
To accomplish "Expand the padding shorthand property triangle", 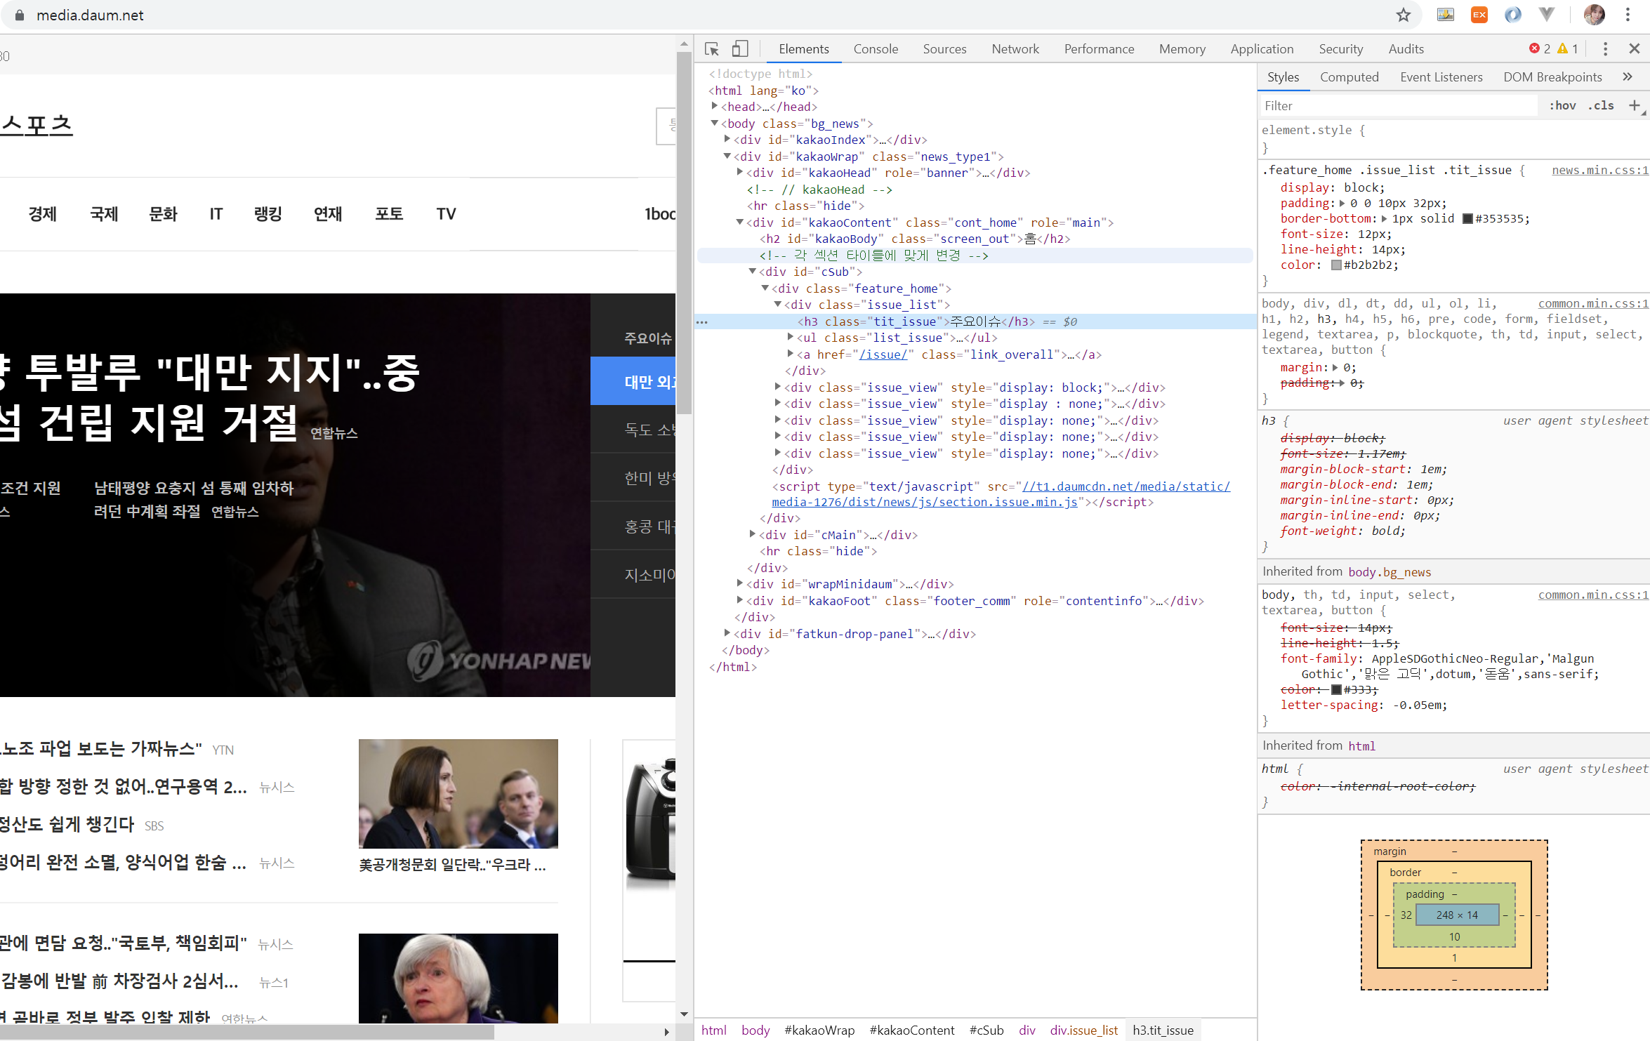I will click(x=1342, y=204).
